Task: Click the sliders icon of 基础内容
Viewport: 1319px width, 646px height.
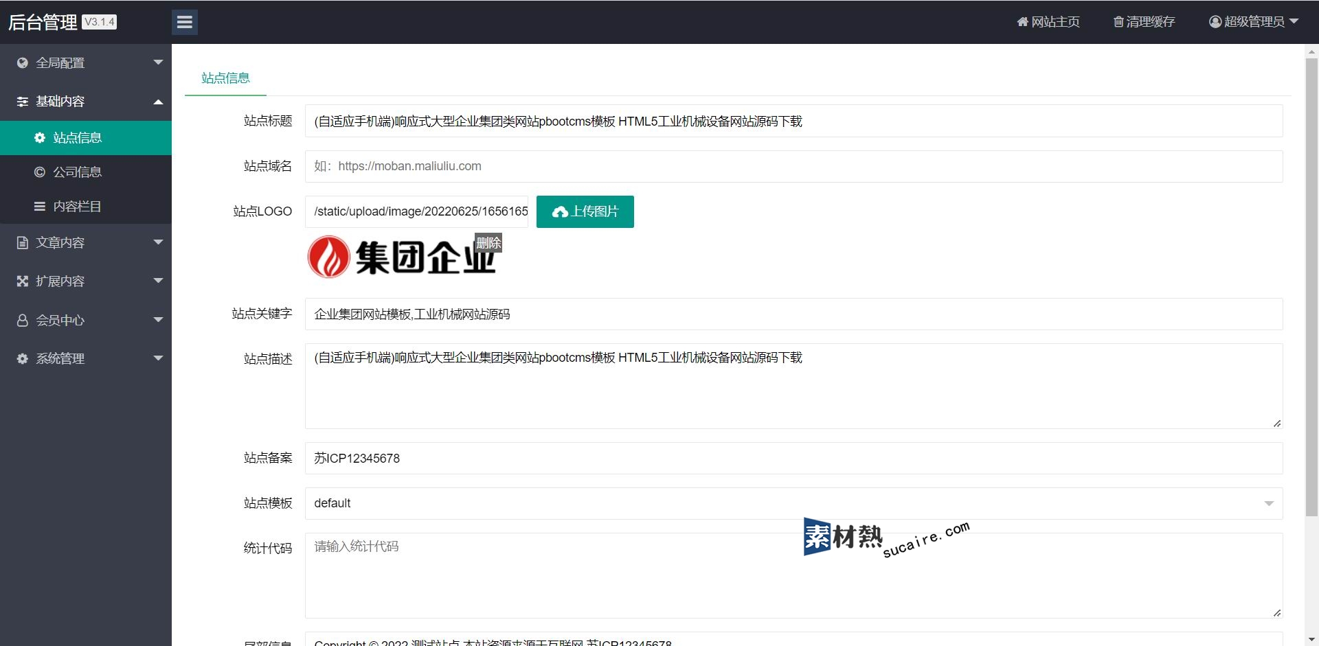Action: 23,102
